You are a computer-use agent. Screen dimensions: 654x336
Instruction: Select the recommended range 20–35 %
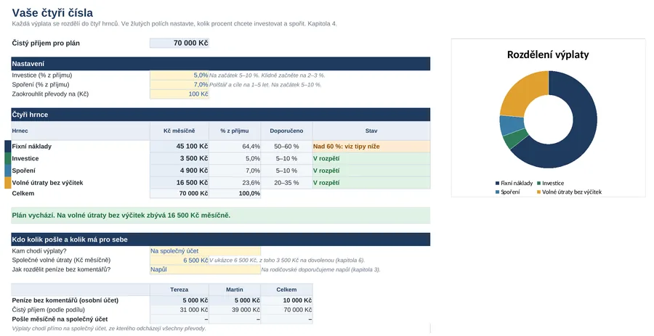(x=286, y=183)
